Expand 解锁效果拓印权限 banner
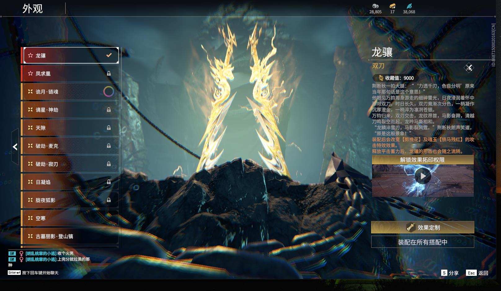 (422, 160)
